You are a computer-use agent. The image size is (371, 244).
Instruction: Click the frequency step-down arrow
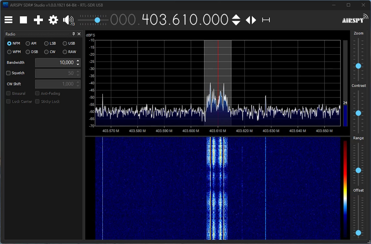[236, 23]
